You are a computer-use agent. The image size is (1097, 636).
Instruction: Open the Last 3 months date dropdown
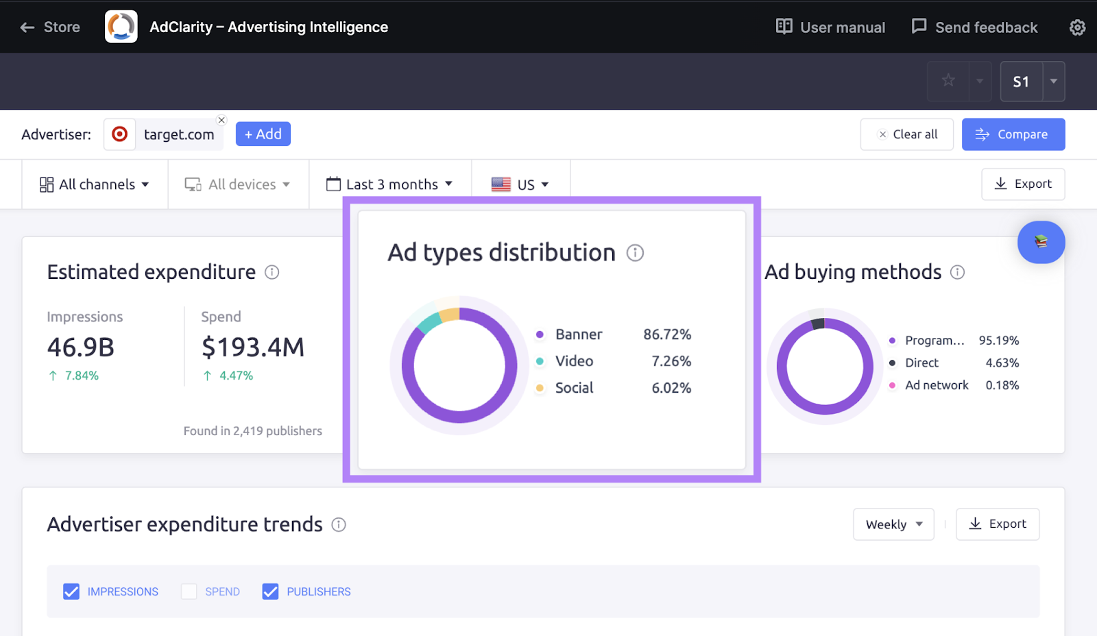click(x=389, y=184)
